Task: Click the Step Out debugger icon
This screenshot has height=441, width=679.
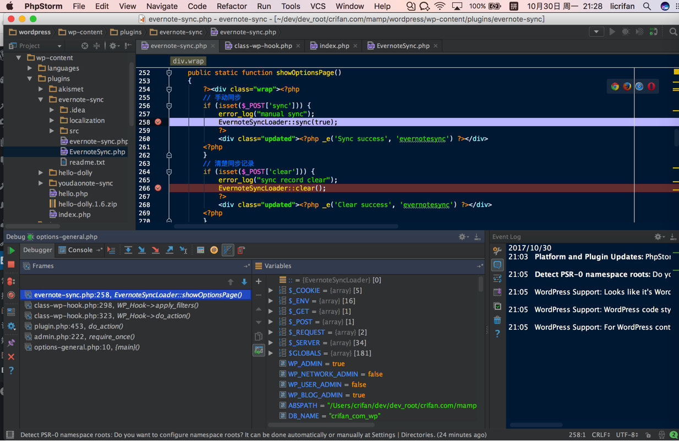Action: (x=169, y=251)
